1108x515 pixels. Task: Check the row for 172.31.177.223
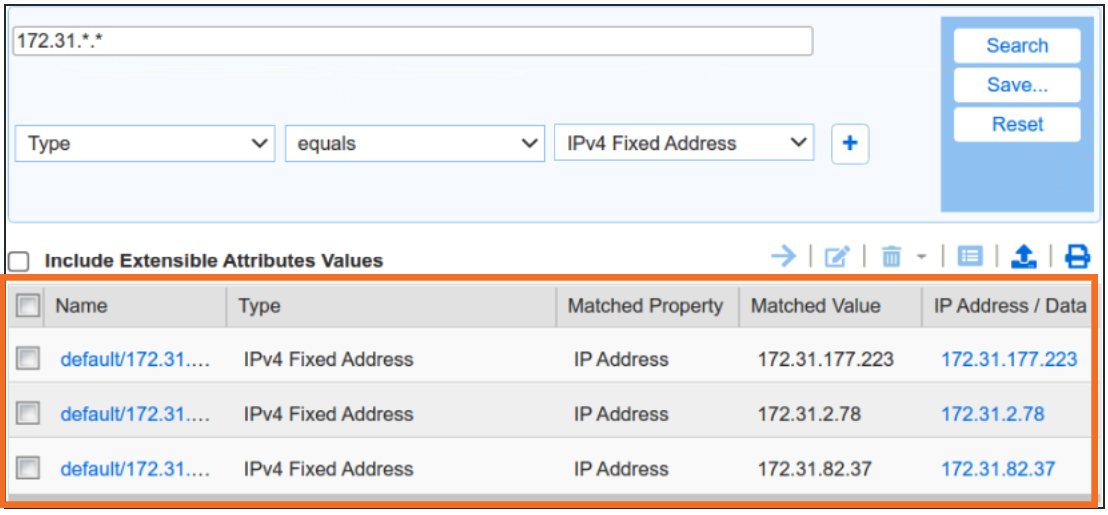click(28, 359)
